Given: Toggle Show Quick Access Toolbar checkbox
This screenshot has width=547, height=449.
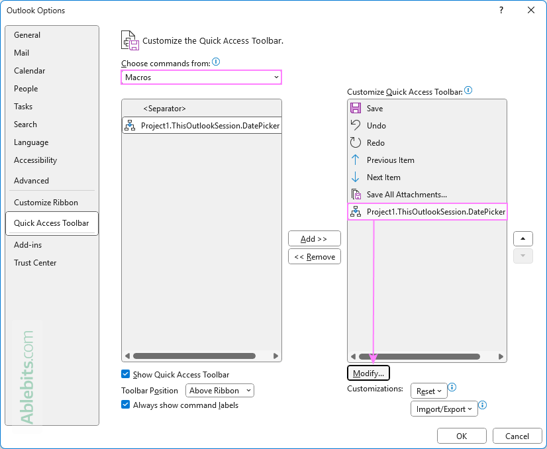Looking at the screenshot, I should [x=126, y=374].
